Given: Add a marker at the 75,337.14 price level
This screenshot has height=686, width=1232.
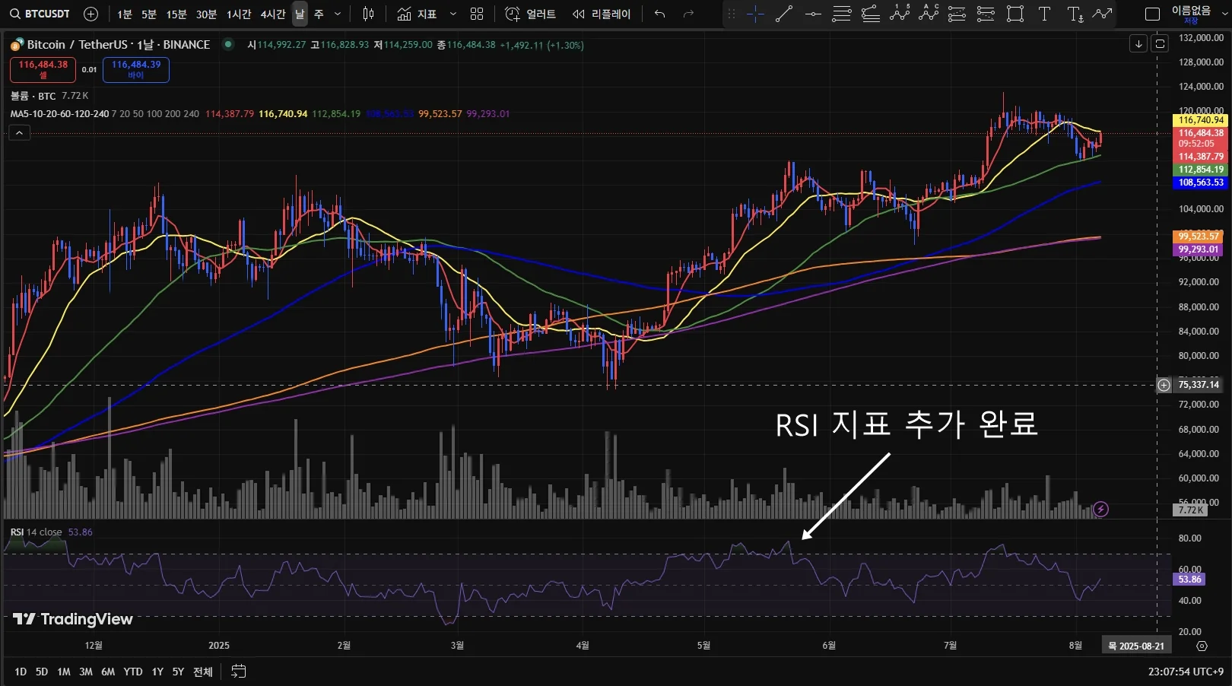Looking at the screenshot, I should click(1164, 385).
